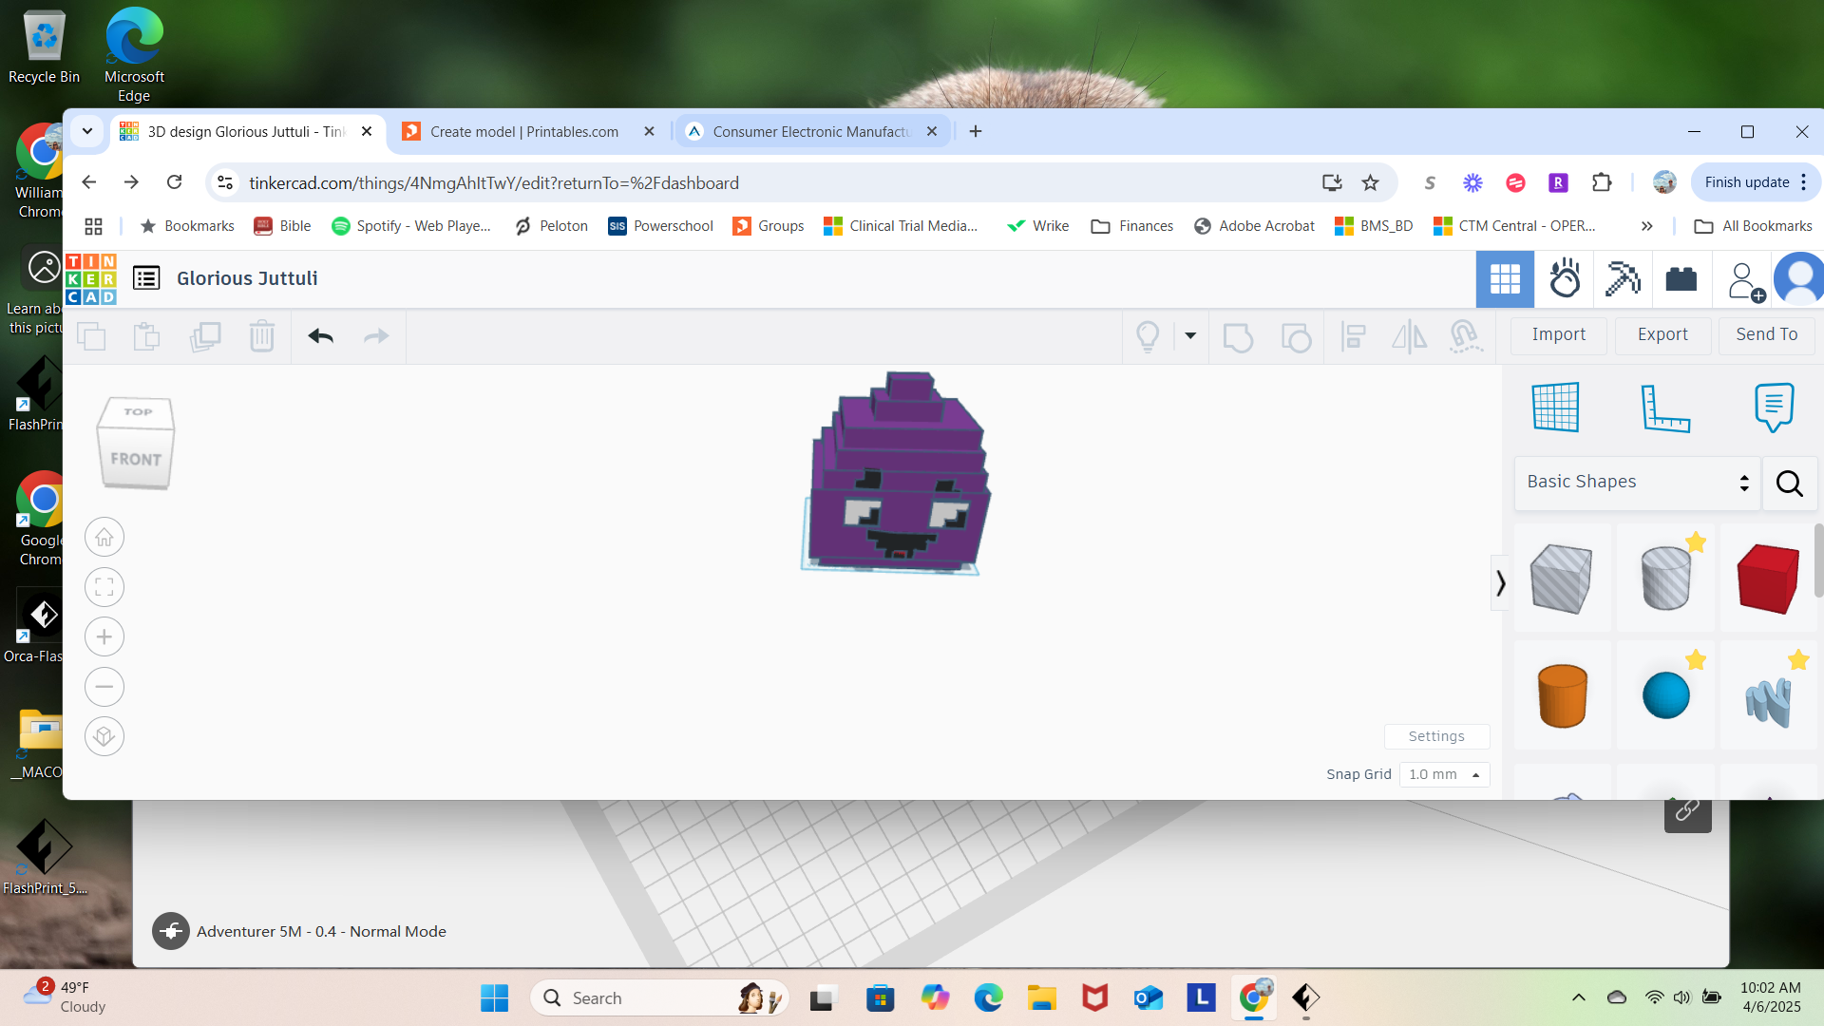Expand hidden bookmarks chevron
This screenshot has width=1824, height=1026.
(1646, 226)
